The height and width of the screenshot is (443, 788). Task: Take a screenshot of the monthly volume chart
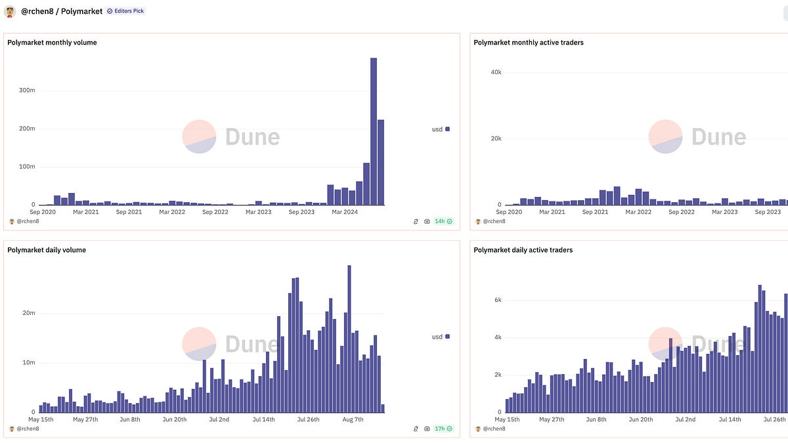[x=427, y=222]
